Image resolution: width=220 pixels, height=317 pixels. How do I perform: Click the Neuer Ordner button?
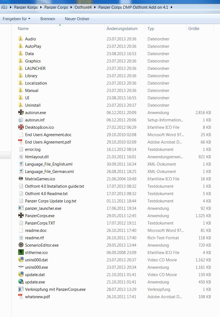coord(77,19)
